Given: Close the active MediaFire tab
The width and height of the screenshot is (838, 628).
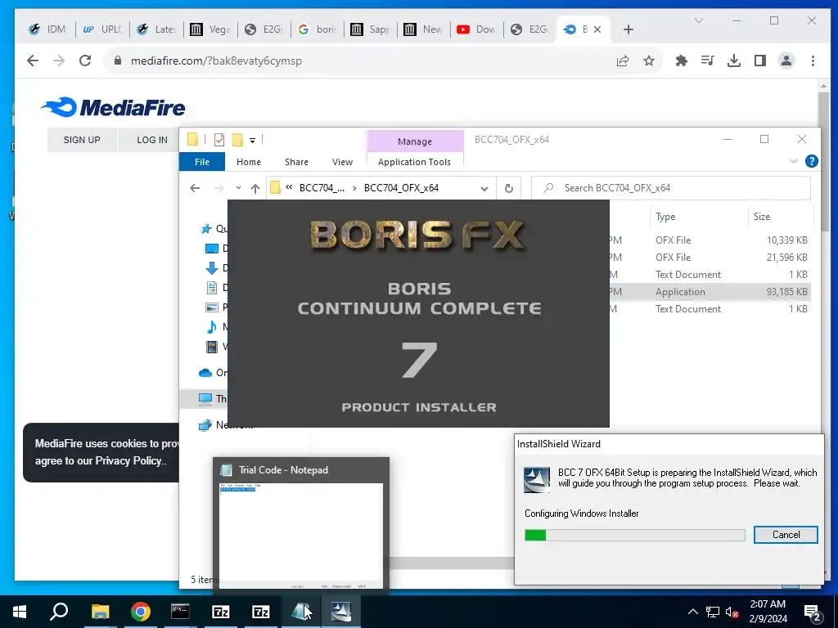Looking at the screenshot, I should [597, 29].
